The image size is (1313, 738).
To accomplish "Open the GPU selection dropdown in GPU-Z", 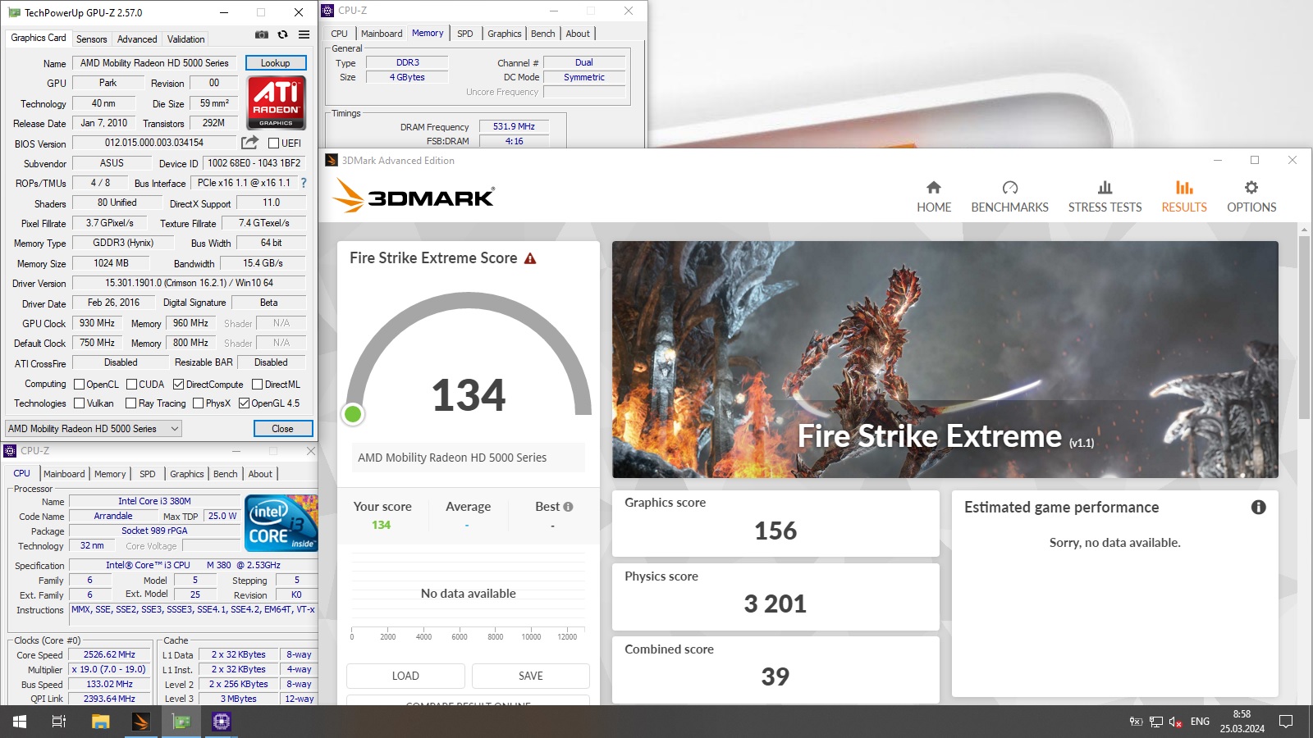I will click(x=94, y=429).
